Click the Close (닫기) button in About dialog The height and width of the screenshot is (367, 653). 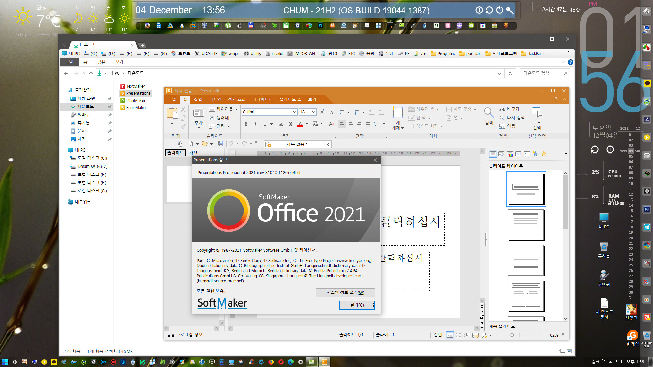[x=357, y=305]
